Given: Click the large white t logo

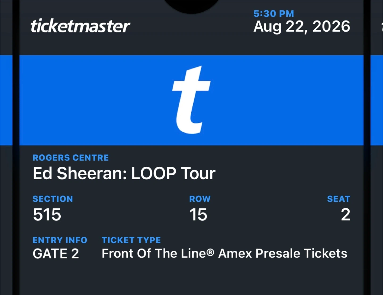Looking at the screenshot, I should [x=191, y=100].
